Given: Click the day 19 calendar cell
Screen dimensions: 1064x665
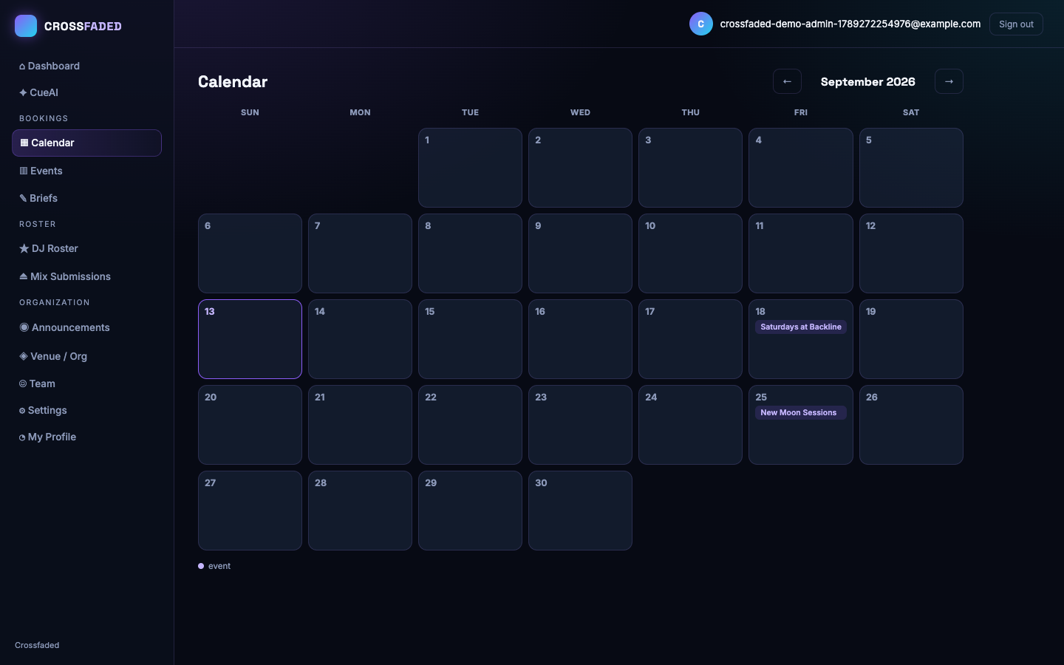Looking at the screenshot, I should pos(911,339).
